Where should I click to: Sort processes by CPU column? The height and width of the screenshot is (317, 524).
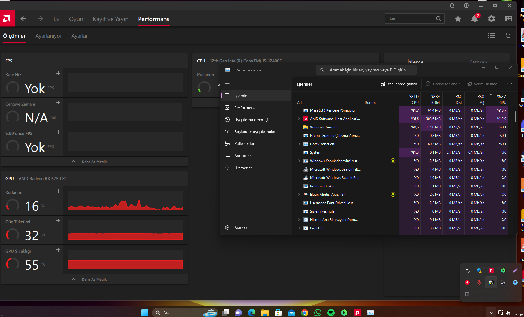(410, 99)
